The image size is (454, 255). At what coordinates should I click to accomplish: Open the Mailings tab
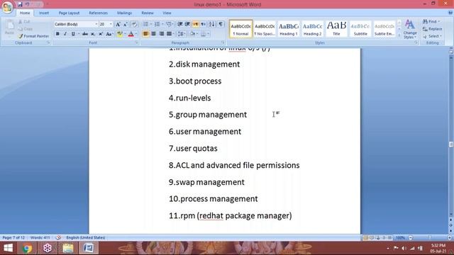pyautogui.click(x=125, y=13)
